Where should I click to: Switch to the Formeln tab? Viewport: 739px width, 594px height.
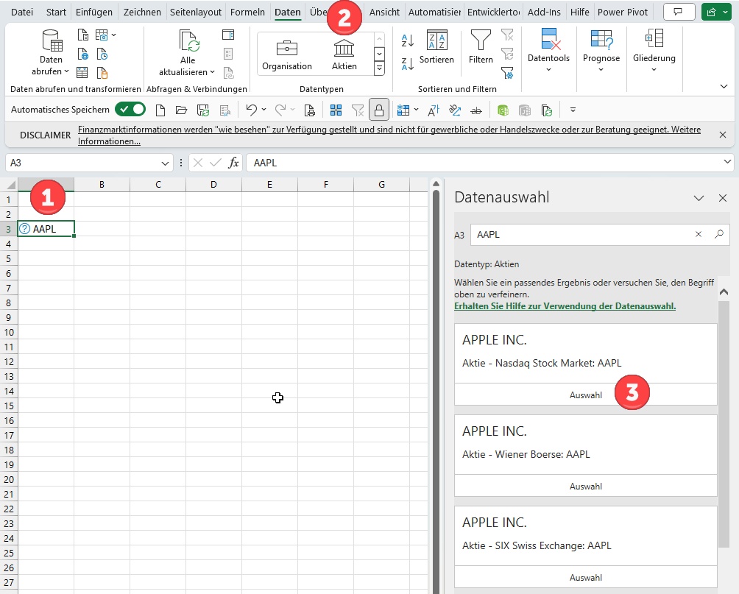(247, 13)
